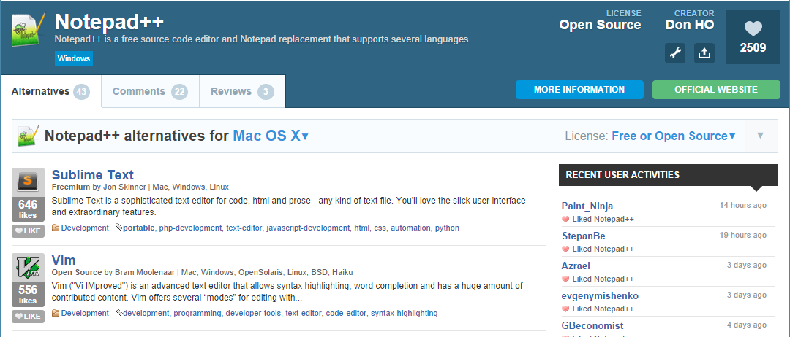Image resolution: width=790 pixels, height=337 pixels.
Task: Click the heart icon above 2509
Action: point(753,28)
